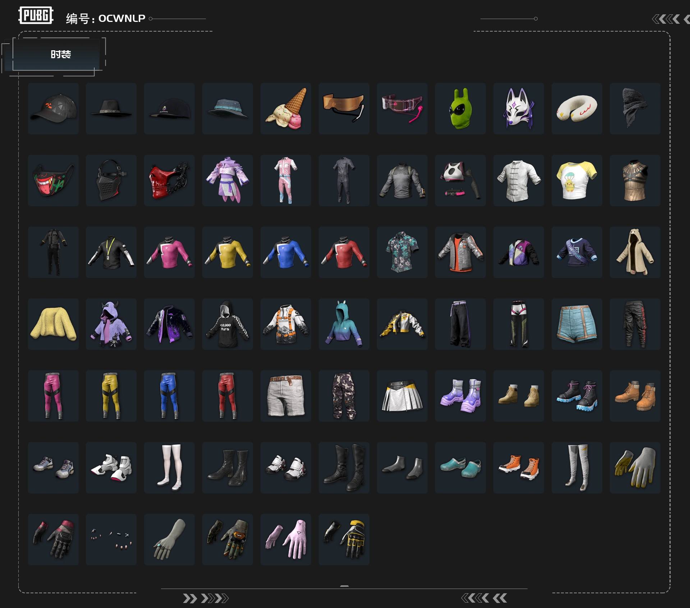This screenshot has width=690, height=608.
Task: Select the pink gloves
Action: tap(286, 539)
